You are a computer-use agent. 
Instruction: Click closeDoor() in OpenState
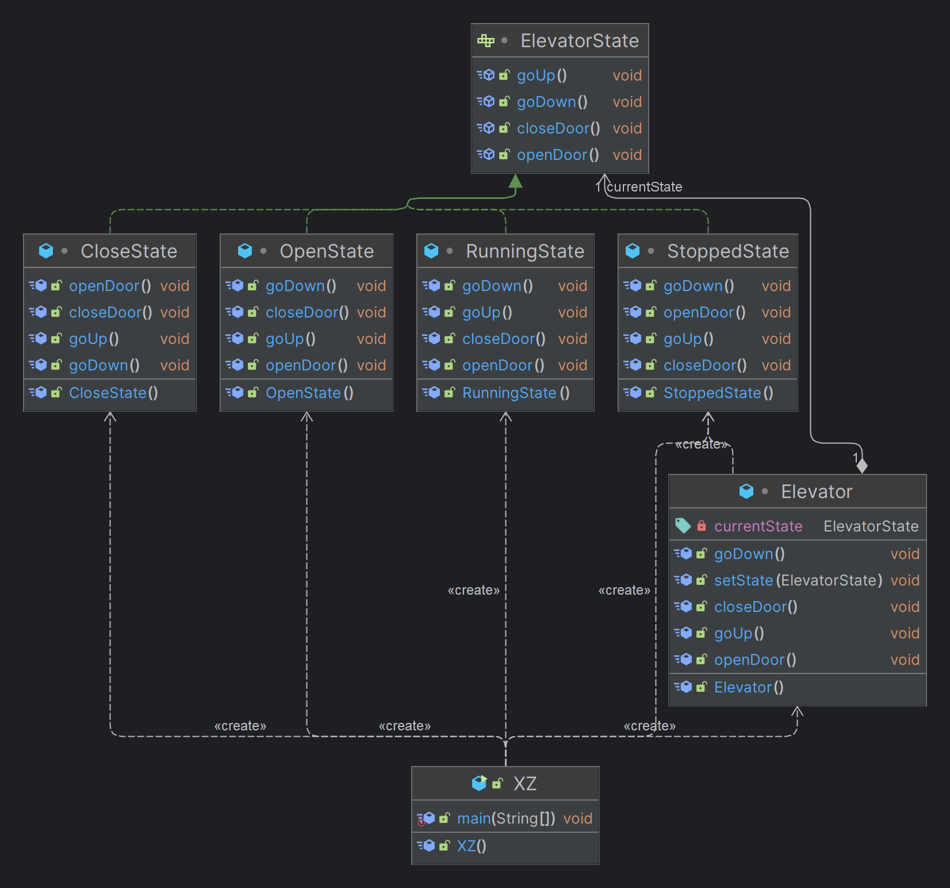click(307, 312)
